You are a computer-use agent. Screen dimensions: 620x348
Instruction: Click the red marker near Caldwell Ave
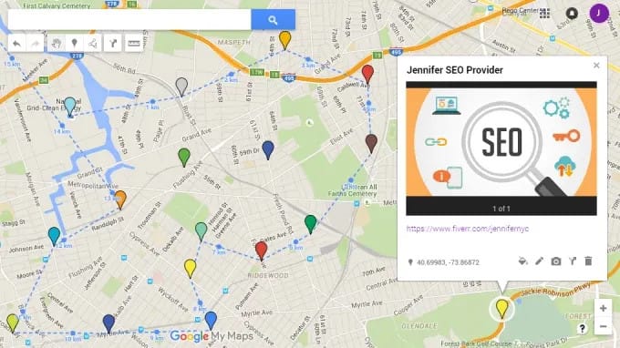click(367, 74)
